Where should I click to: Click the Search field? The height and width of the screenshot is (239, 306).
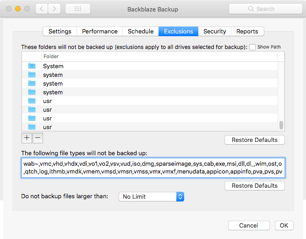(x=266, y=9)
